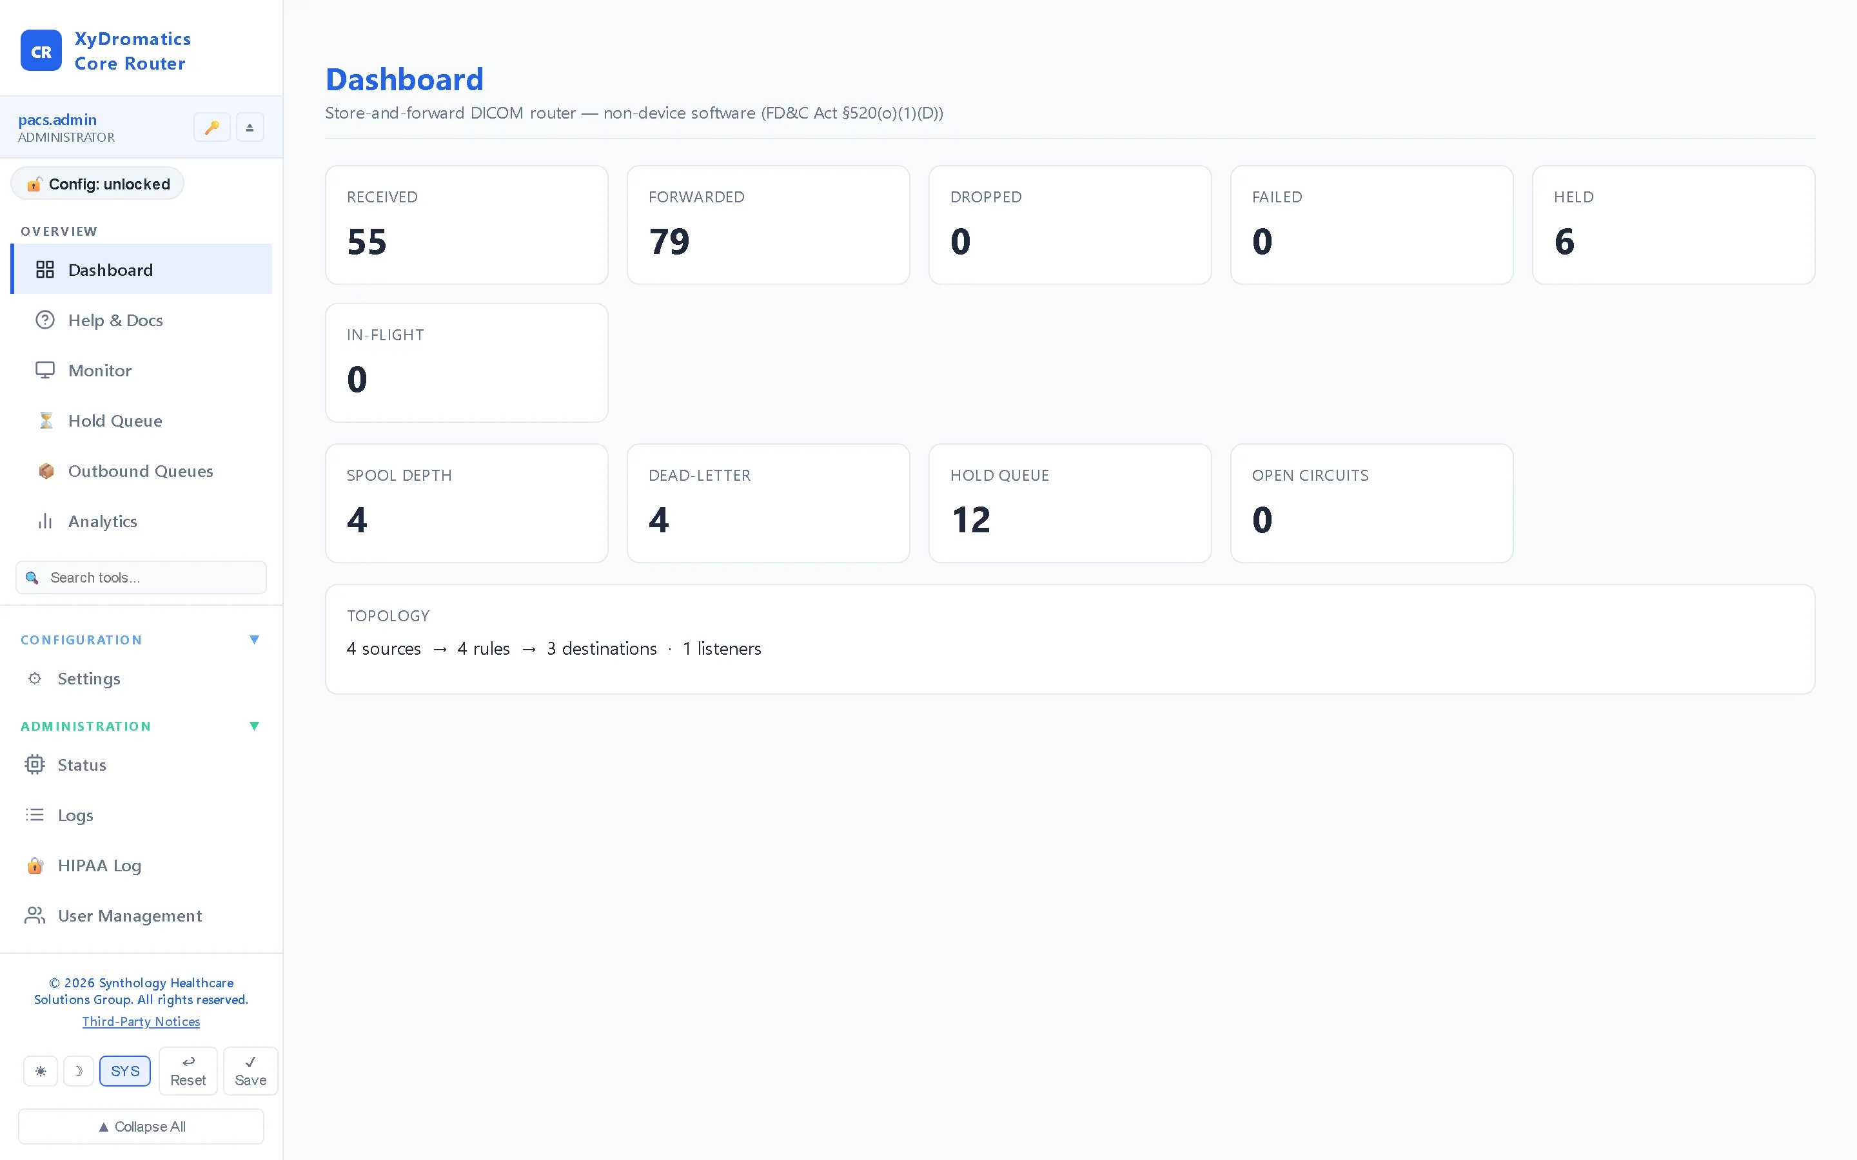Click the Received stat card
Screen dimensions: 1857x1160
[x=467, y=225]
